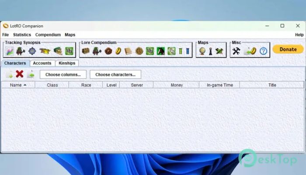Open the Statistics menu

(x=22, y=35)
